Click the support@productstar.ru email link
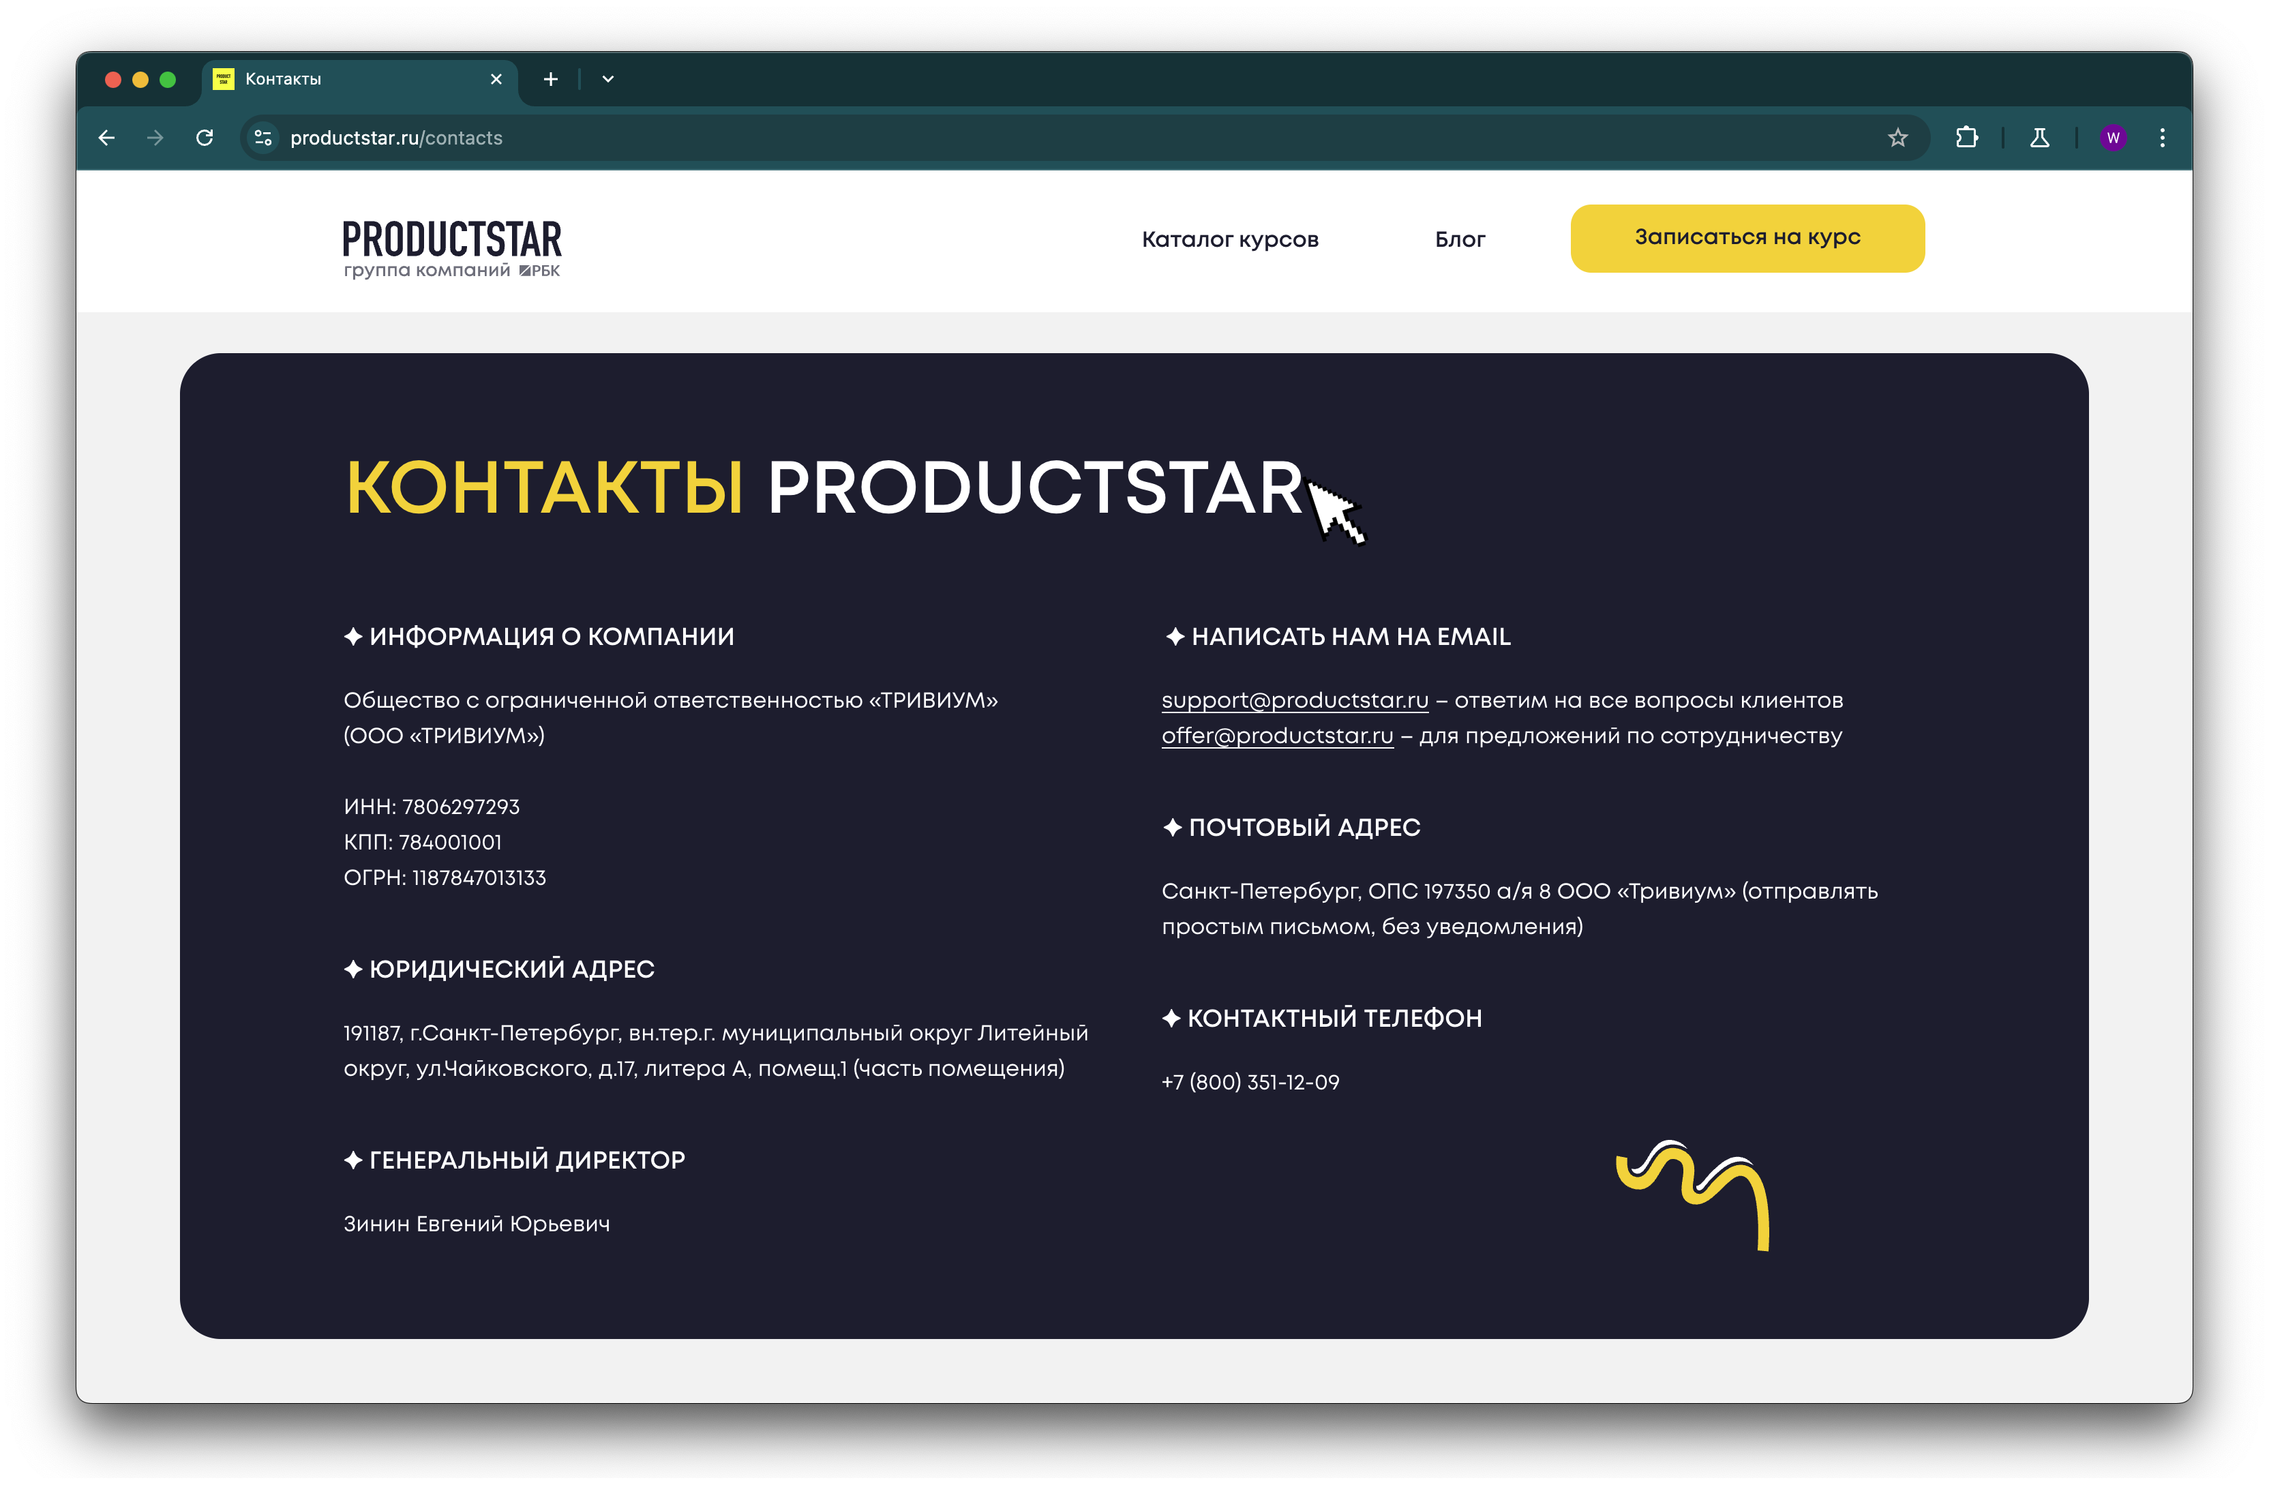This screenshot has width=2269, height=1504. tap(1292, 700)
